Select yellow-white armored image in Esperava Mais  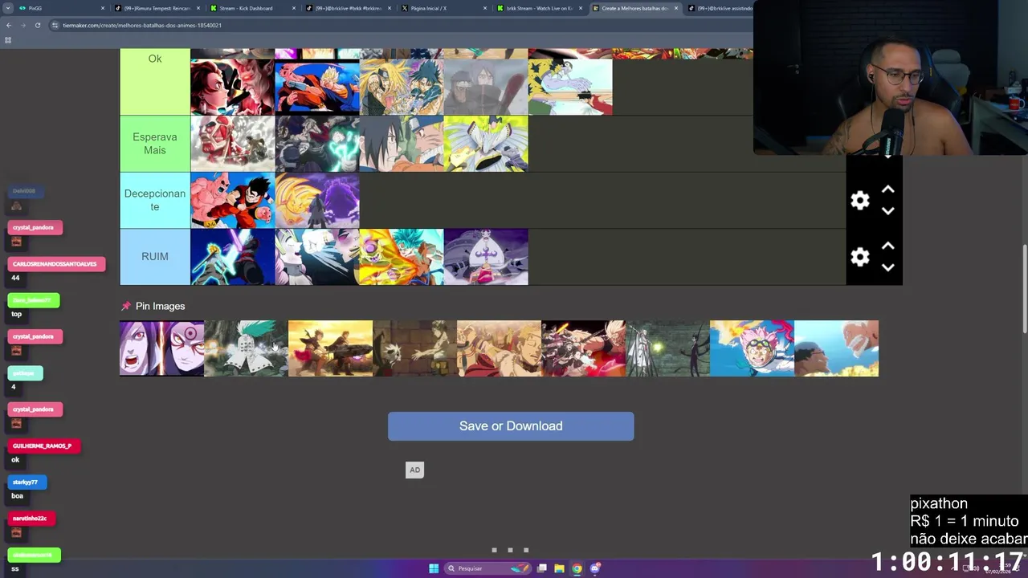coord(486,144)
